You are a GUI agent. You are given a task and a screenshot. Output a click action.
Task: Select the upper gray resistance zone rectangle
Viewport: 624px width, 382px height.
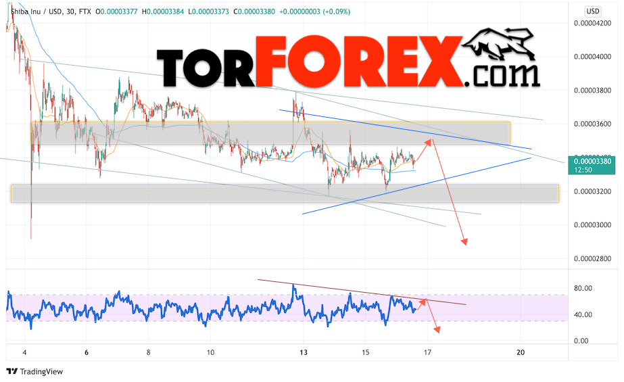pos(270,133)
